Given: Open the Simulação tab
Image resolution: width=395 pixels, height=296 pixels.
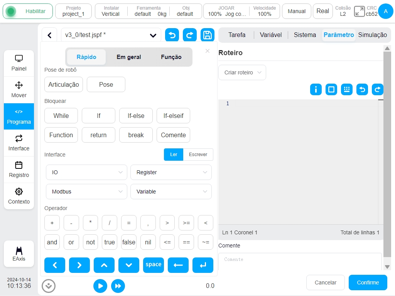Looking at the screenshot, I should [x=373, y=35].
